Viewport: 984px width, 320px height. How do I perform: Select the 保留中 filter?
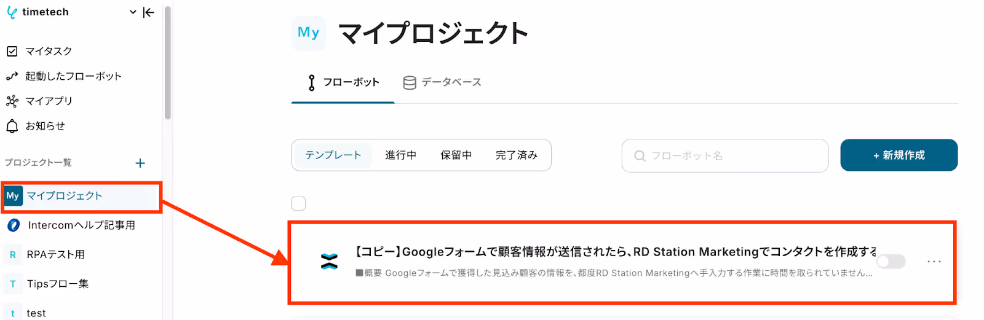[456, 155]
